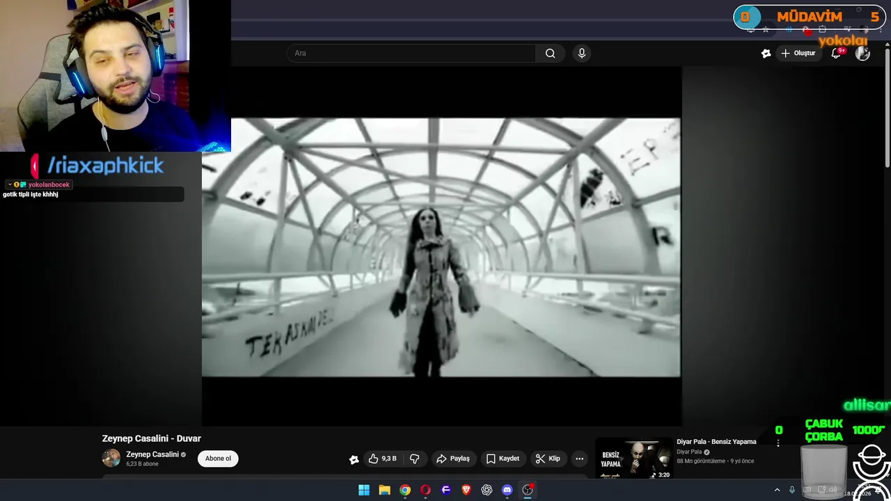Open the Diyar Pala channel name link

pyautogui.click(x=689, y=452)
